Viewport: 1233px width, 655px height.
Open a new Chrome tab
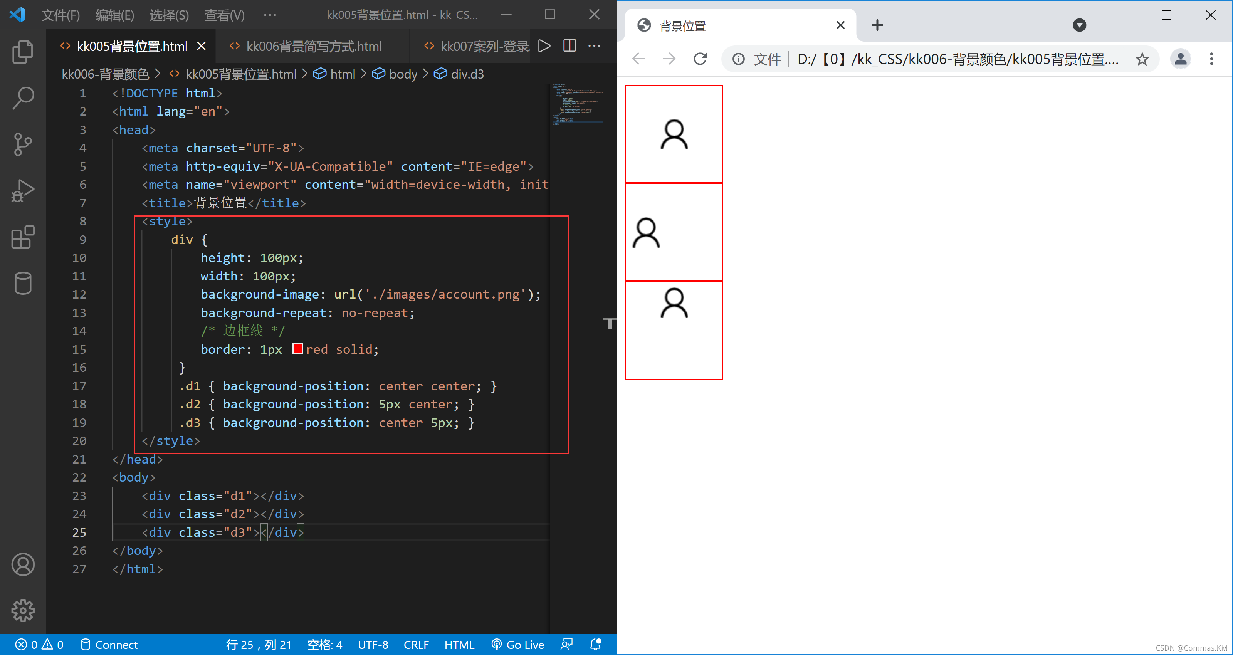coord(877,25)
